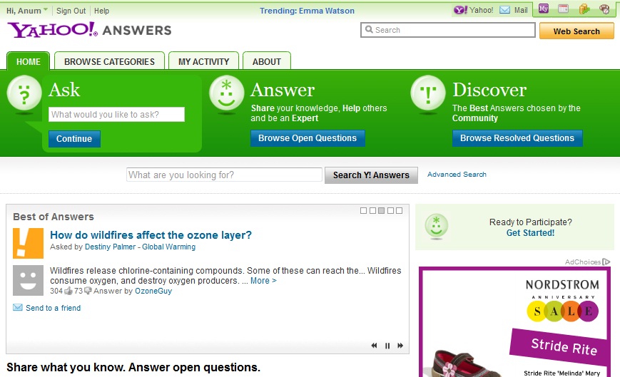Click the Discover exclamation face icon
This screenshot has height=377, width=620.
[428, 93]
